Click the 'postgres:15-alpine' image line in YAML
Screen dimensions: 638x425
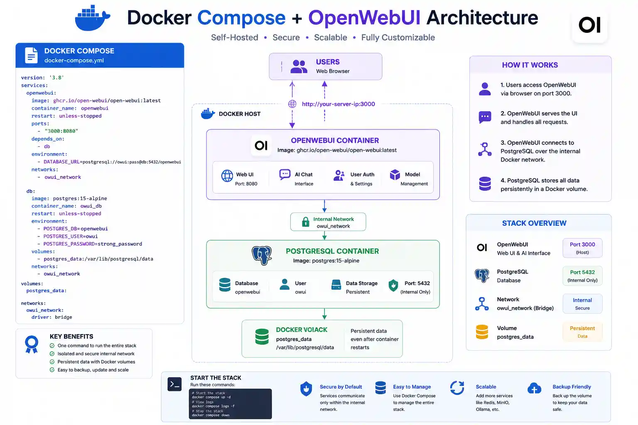[x=69, y=198]
